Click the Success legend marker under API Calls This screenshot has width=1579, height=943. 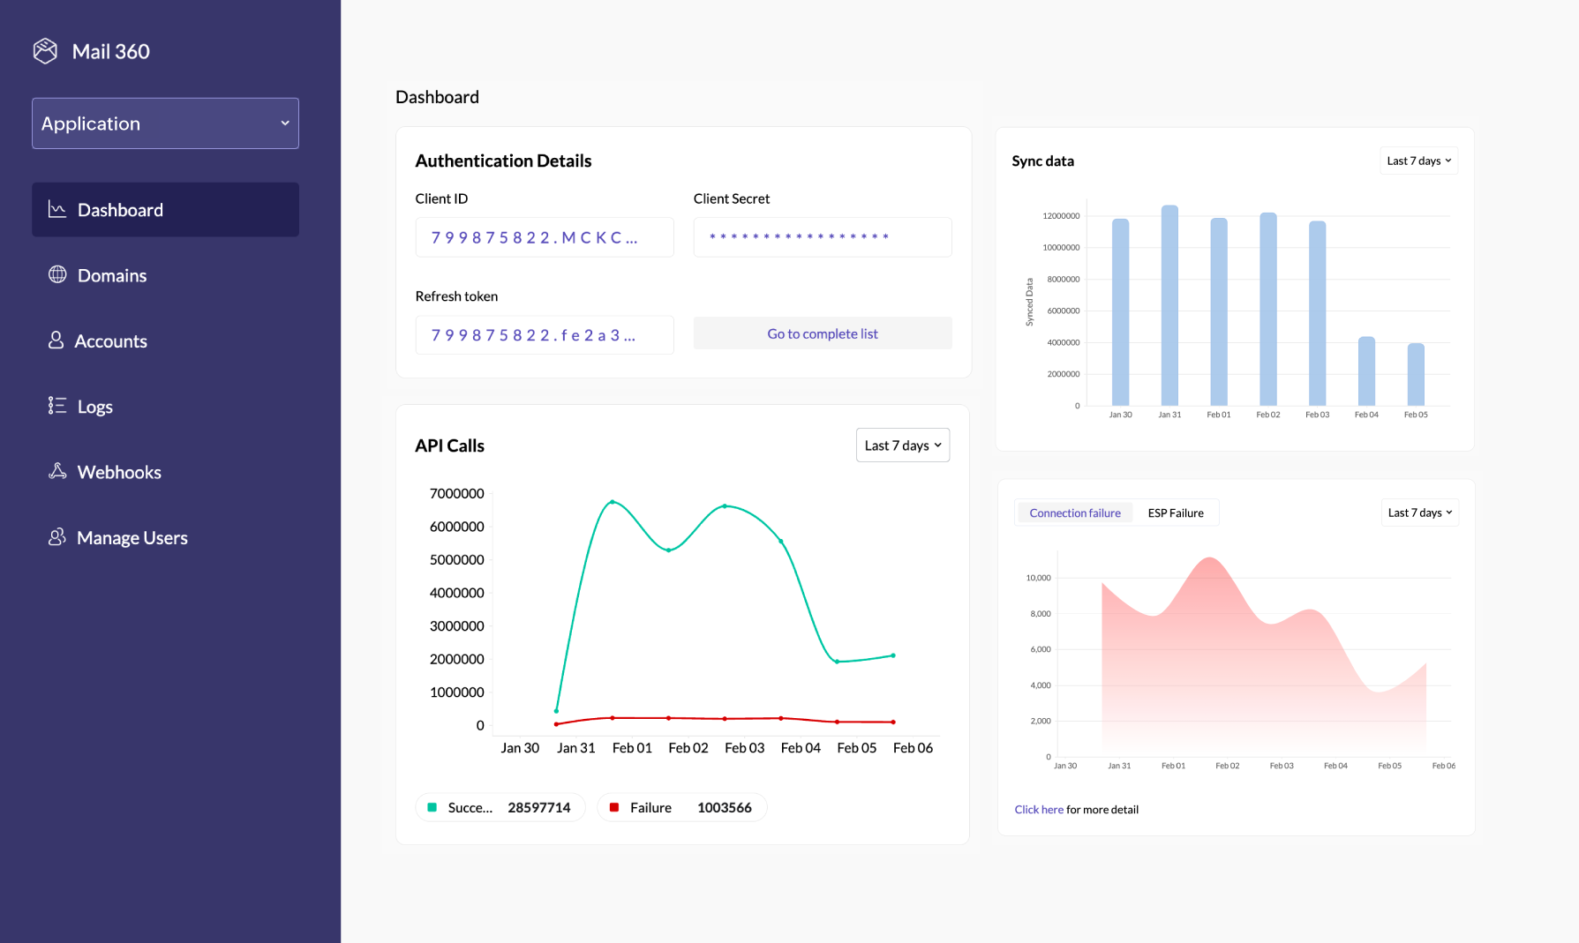click(432, 806)
